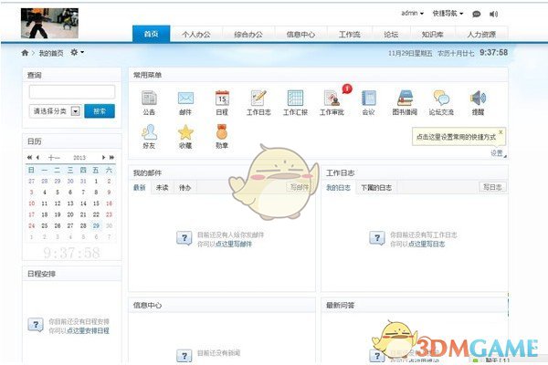This screenshot has height=365, width=548.
Task: Select the 个人办公 tab
Action: click(x=196, y=35)
